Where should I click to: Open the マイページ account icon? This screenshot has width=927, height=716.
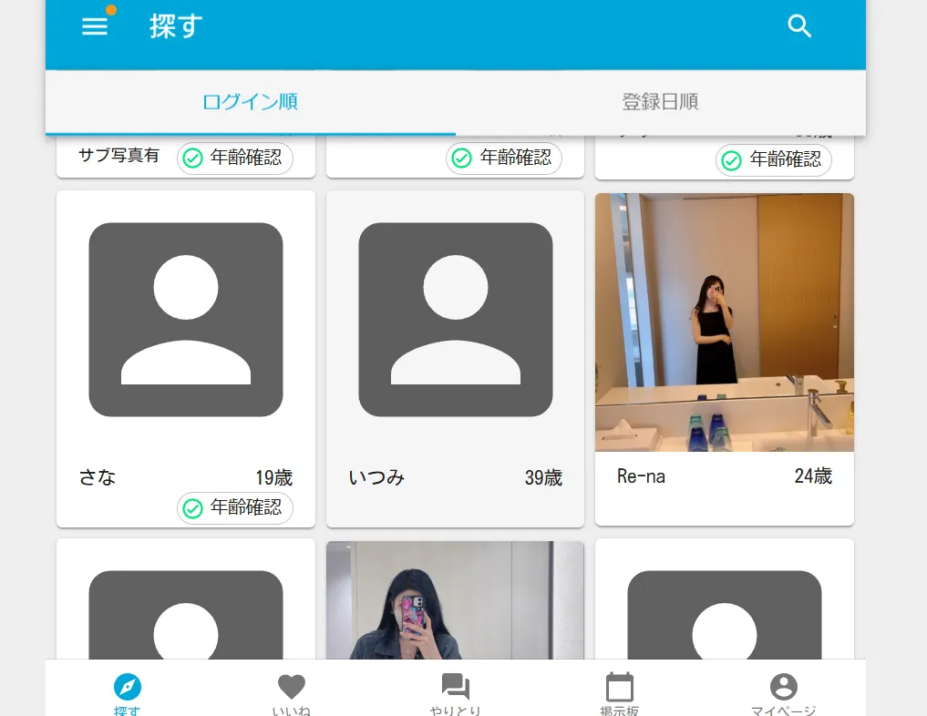pos(783,687)
